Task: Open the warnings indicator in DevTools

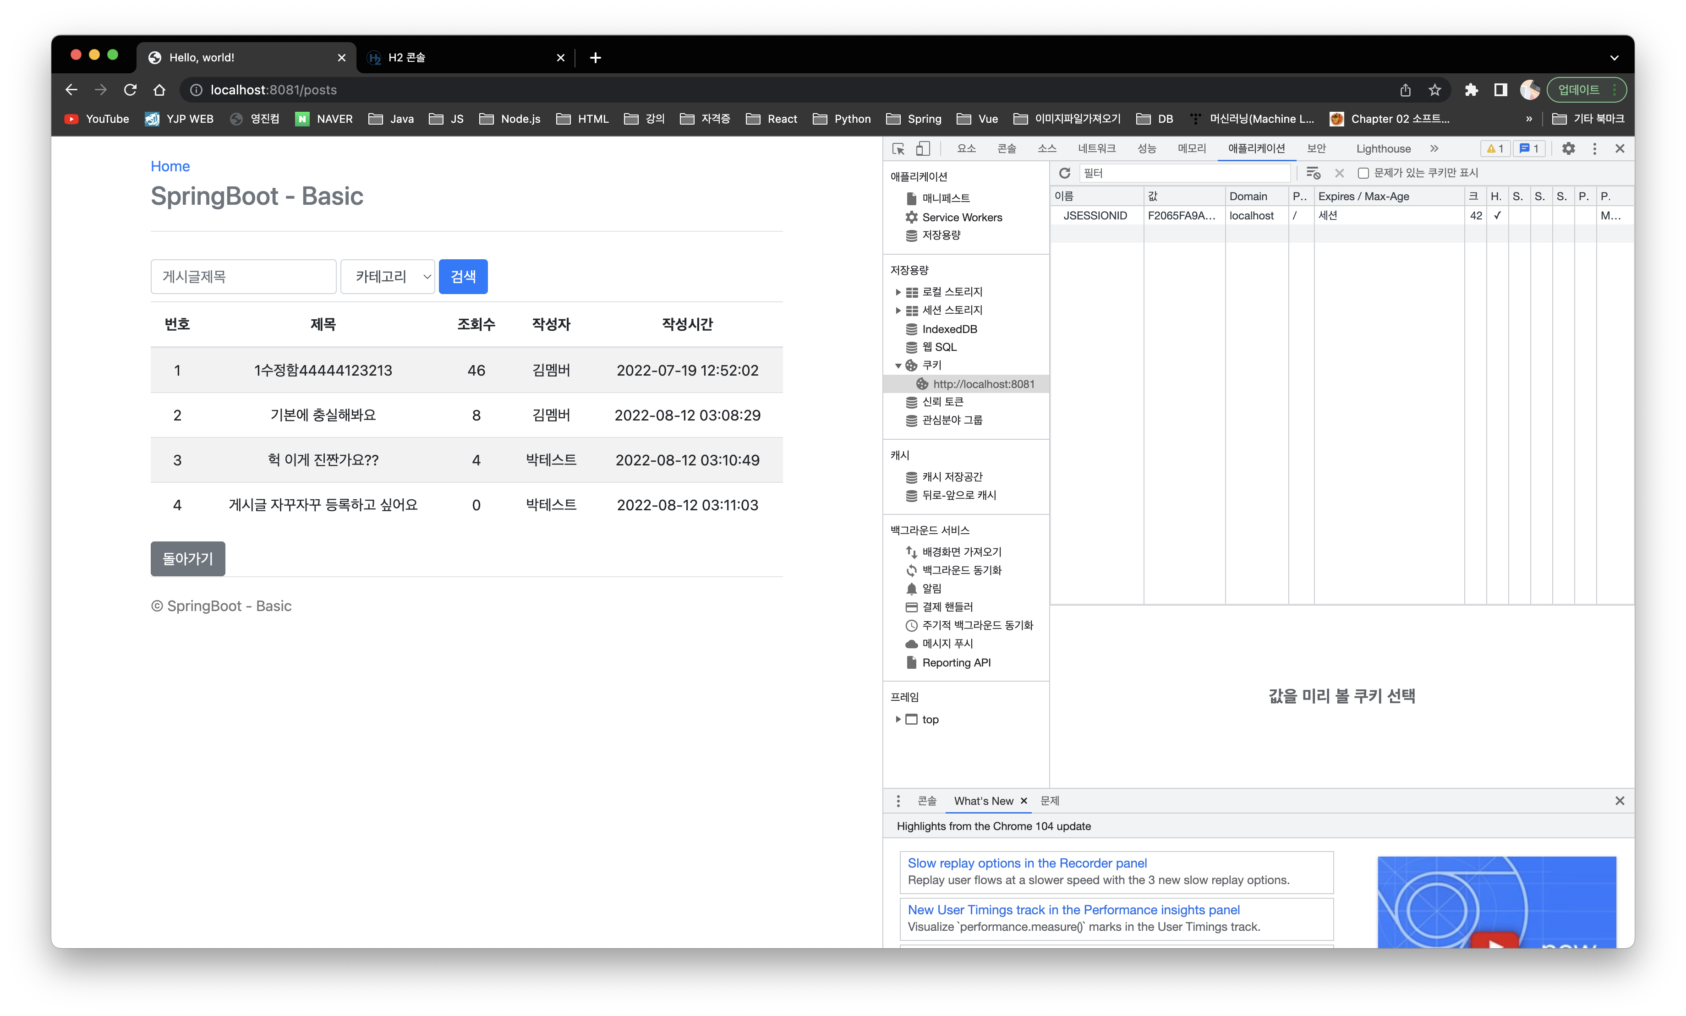Action: (x=1495, y=148)
